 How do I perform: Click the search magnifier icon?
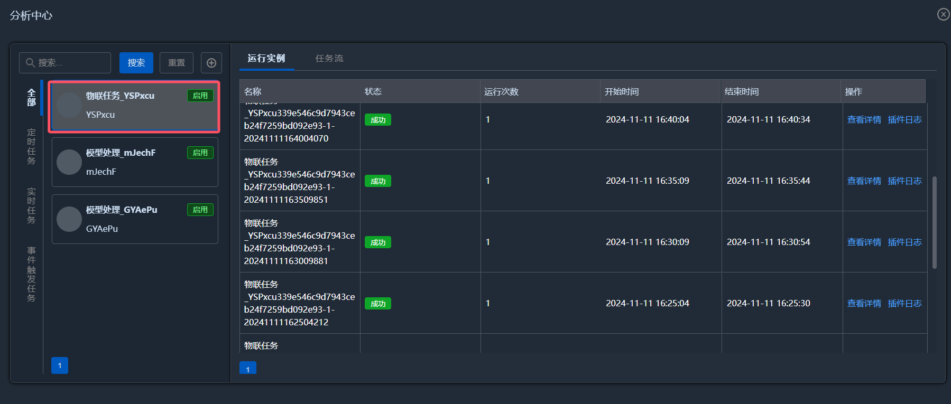pyautogui.click(x=30, y=63)
